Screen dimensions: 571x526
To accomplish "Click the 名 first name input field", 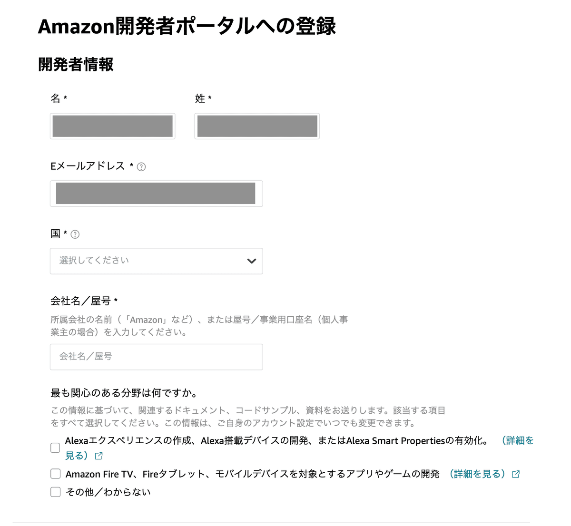I will (x=113, y=126).
